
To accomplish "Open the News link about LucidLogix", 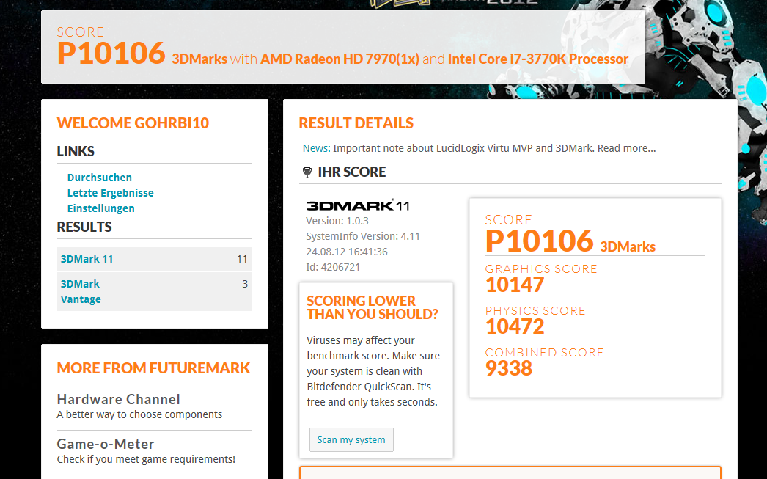I will coord(316,148).
